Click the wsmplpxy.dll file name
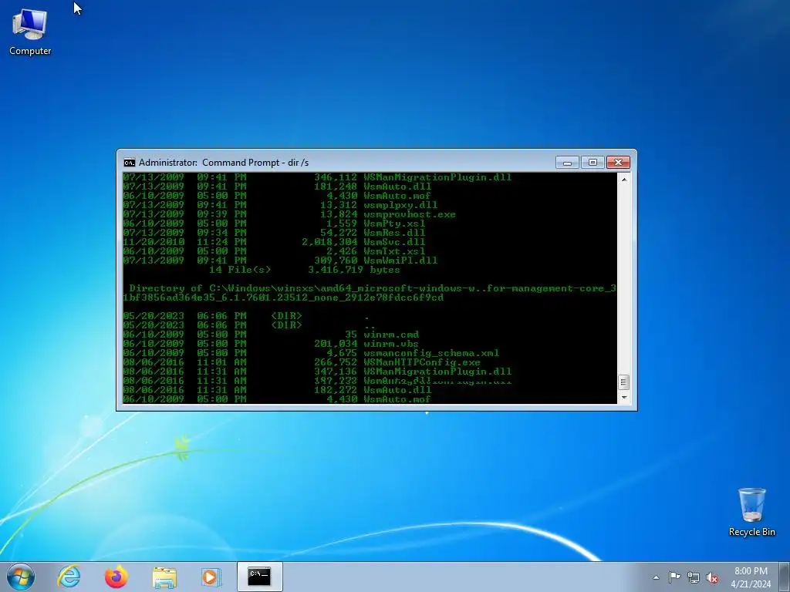Image resolution: width=790 pixels, height=592 pixels. pyautogui.click(x=400, y=205)
